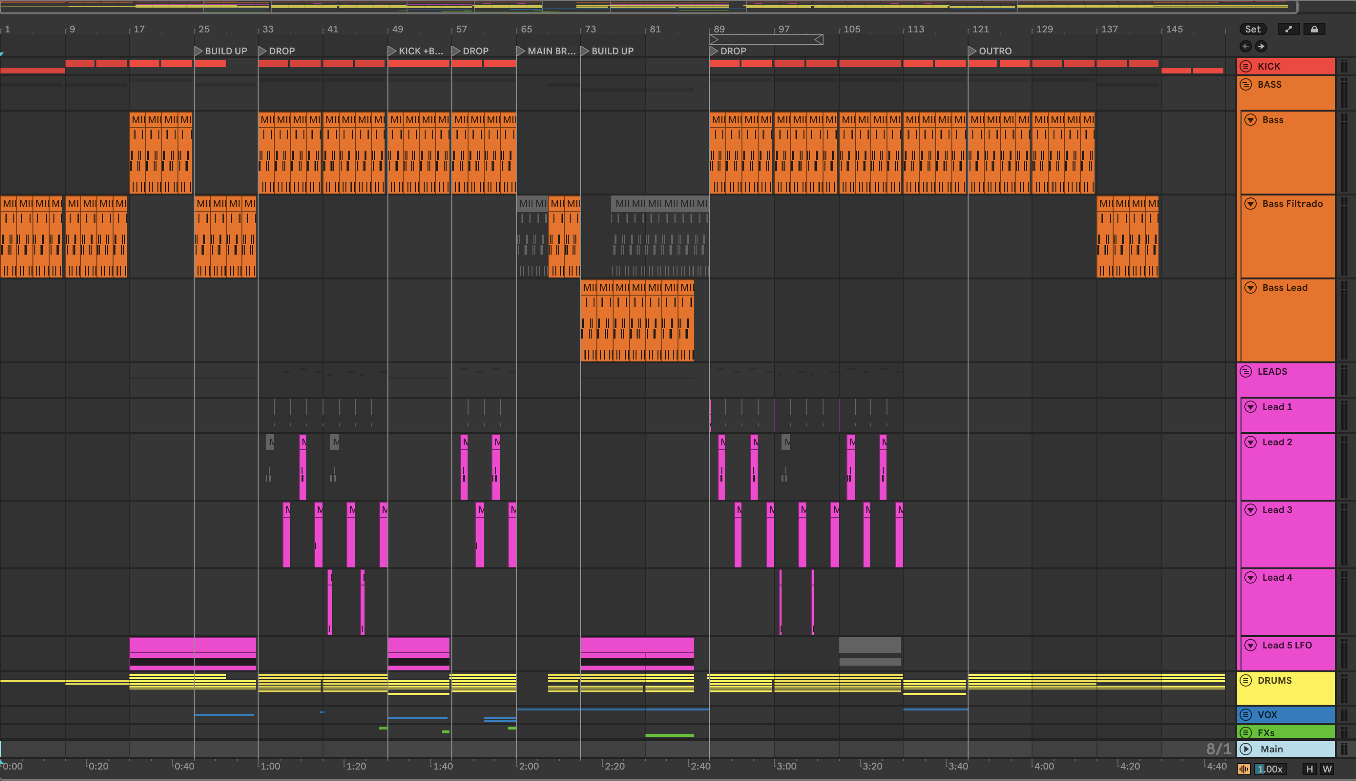Select the VOX track name
1356x781 pixels.
coord(1267,714)
